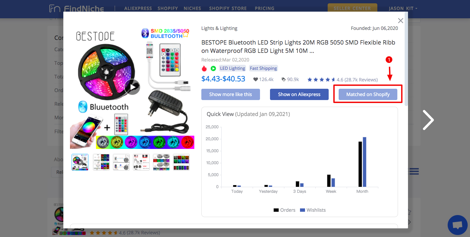
Task: Select the LED Lighting tag
Action: coord(232,68)
